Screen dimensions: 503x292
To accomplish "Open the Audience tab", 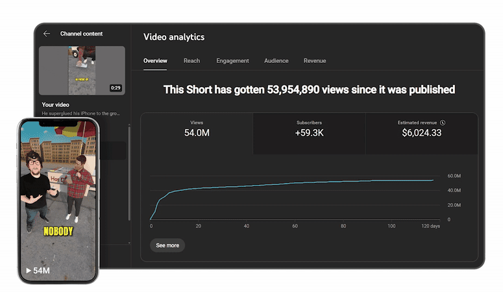I will (276, 60).
